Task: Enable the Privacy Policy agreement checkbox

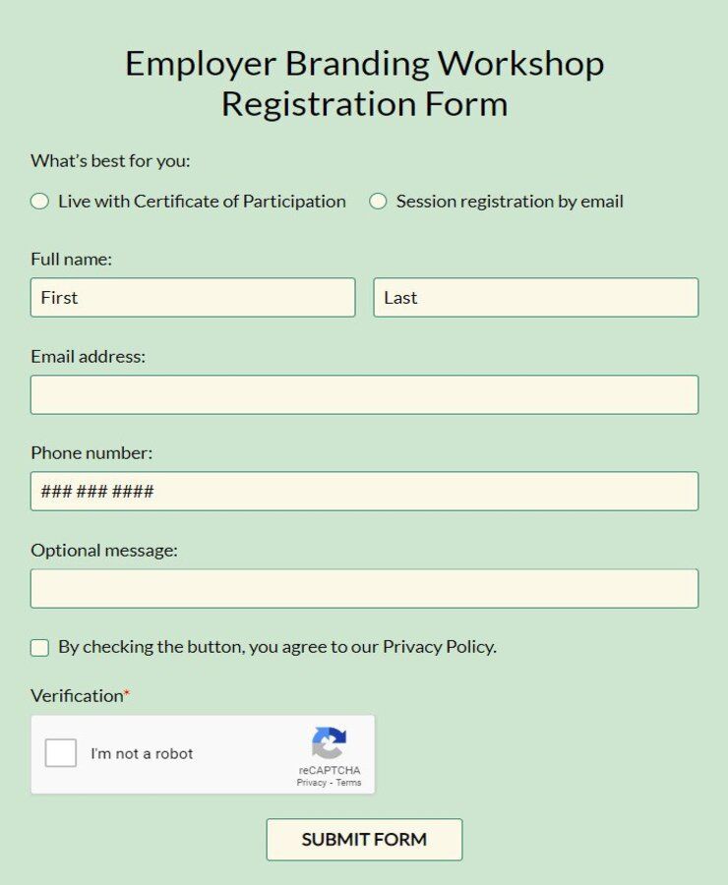Action: (39, 647)
